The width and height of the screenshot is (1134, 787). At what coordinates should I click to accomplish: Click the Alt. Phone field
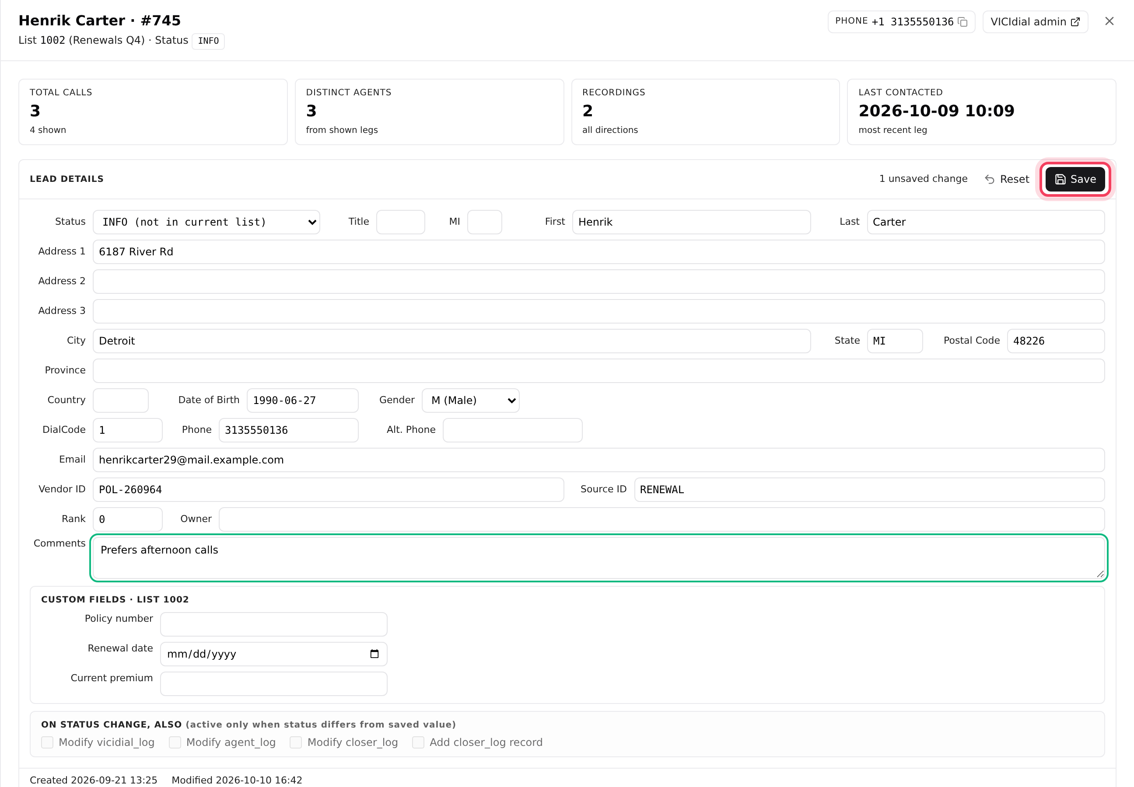[512, 430]
